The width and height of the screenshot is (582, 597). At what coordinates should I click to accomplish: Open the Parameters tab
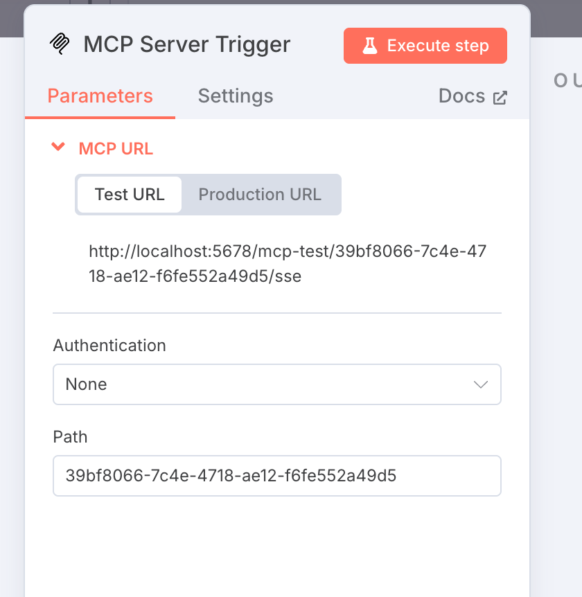click(100, 96)
